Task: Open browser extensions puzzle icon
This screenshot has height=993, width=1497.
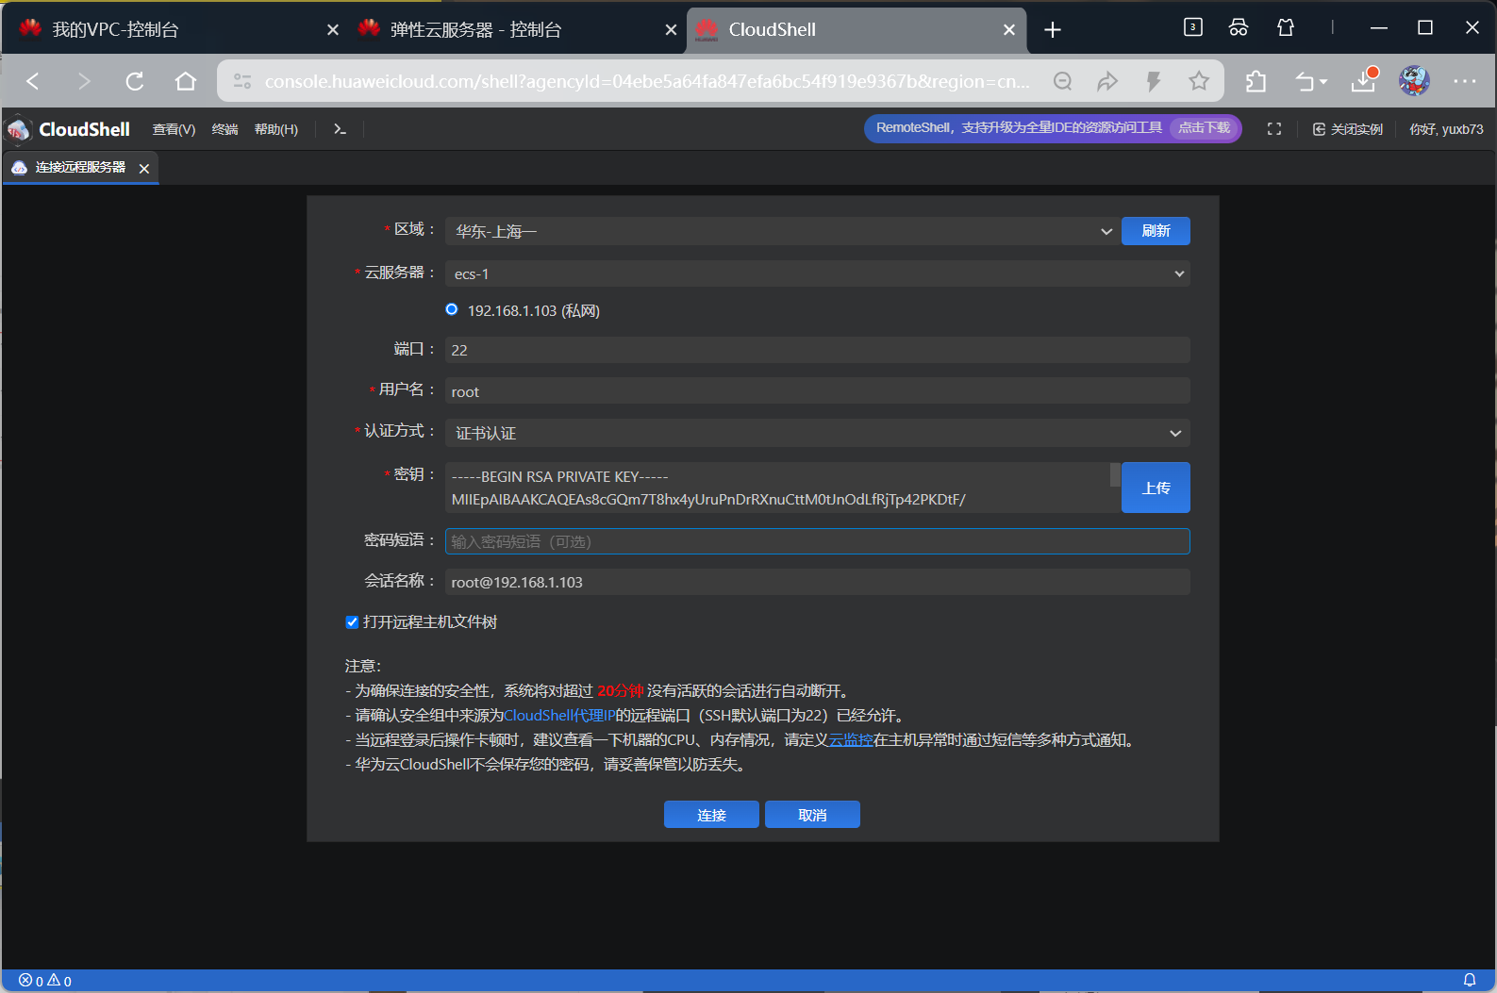Action: [x=1256, y=81]
